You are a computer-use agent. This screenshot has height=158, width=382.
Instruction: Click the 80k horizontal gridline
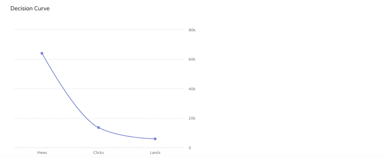98,30
